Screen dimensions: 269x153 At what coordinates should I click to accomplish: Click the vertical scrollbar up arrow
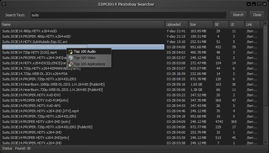[x=265, y=23]
